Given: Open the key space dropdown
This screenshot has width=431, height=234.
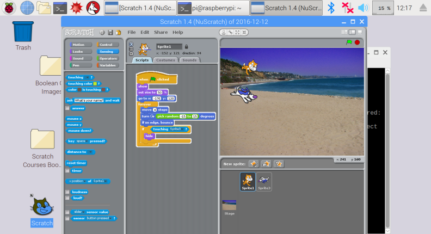Looking at the screenshot, I should click(x=82, y=141).
